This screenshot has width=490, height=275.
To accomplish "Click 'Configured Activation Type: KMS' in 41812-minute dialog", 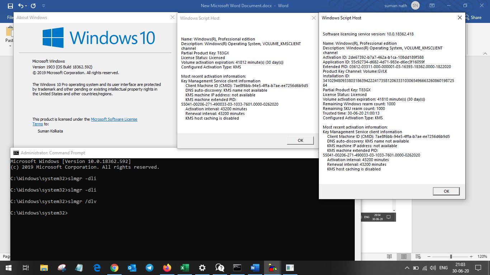I will pos(211,67).
